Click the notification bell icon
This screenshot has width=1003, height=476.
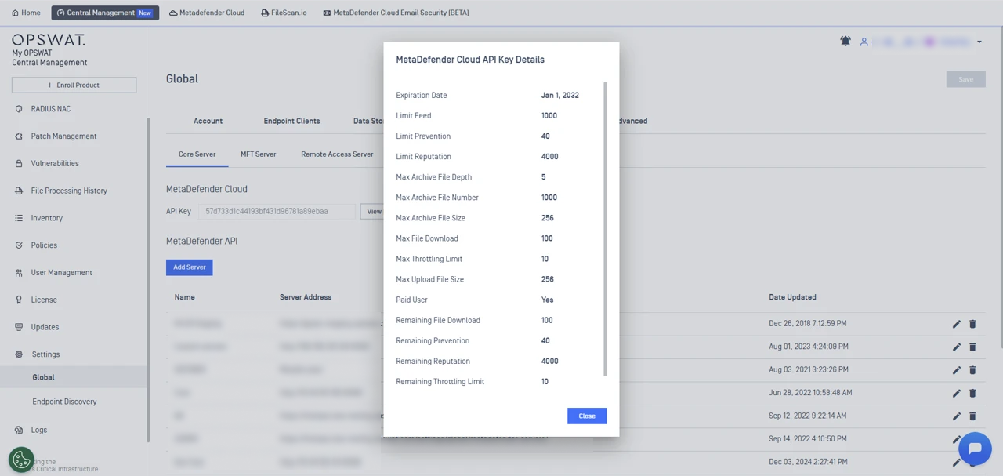click(845, 41)
